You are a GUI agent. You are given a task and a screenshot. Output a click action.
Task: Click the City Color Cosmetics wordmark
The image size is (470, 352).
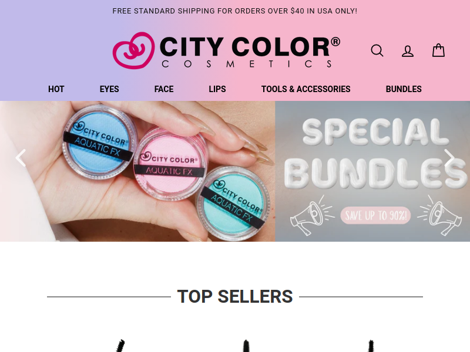[250, 52]
